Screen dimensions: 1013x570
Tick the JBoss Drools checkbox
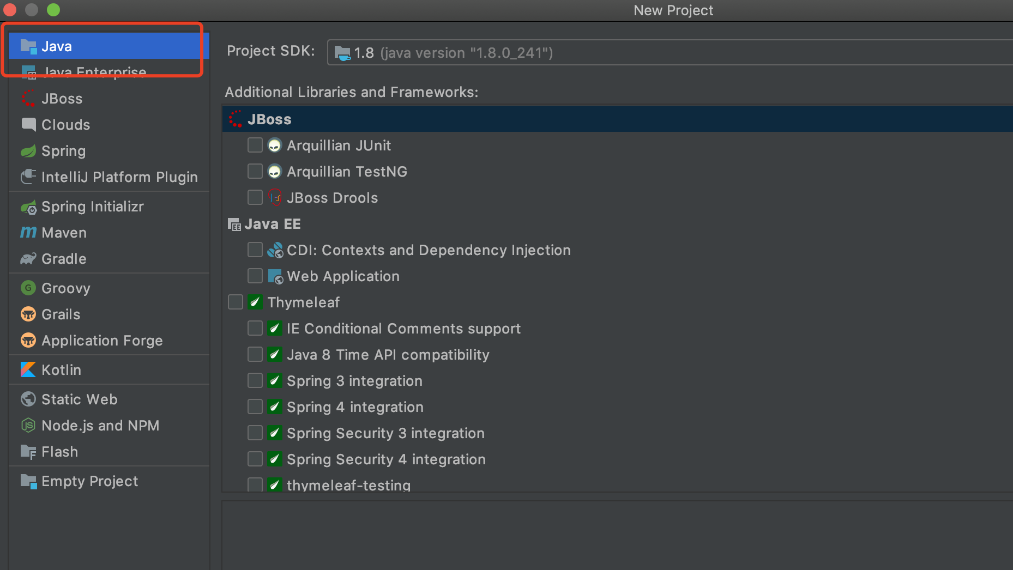point(255,198)
